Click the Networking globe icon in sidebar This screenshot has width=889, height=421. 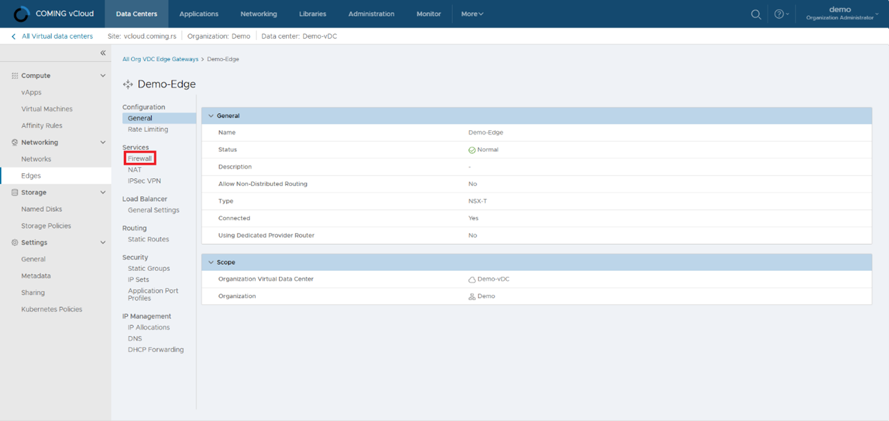pos(14,142)
